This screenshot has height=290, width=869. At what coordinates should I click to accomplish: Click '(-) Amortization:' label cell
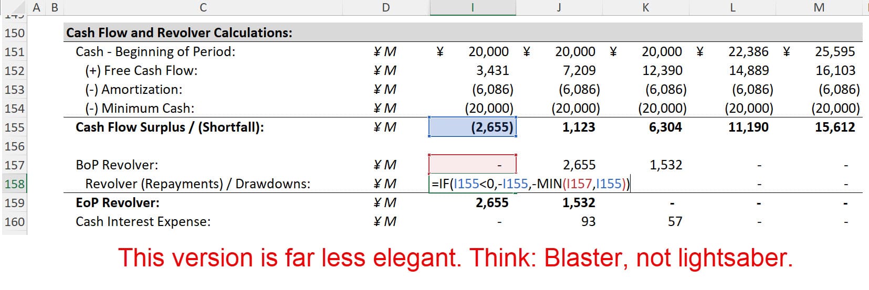[134, 89]
